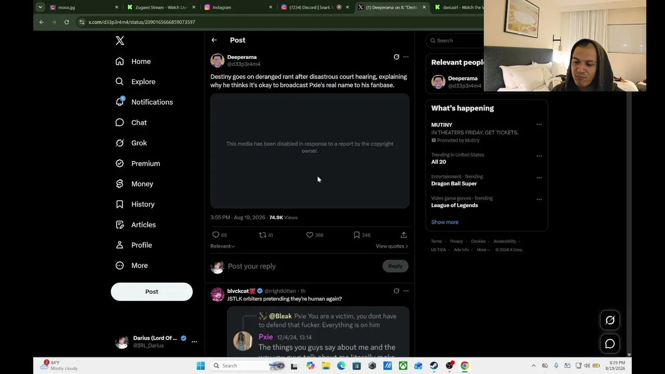This screenshot has height=374, width=665.
Task: Open the View quotes link
Action: tap(392, 246)
